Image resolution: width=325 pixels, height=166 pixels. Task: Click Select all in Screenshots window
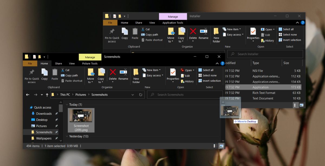click(206, 70)
